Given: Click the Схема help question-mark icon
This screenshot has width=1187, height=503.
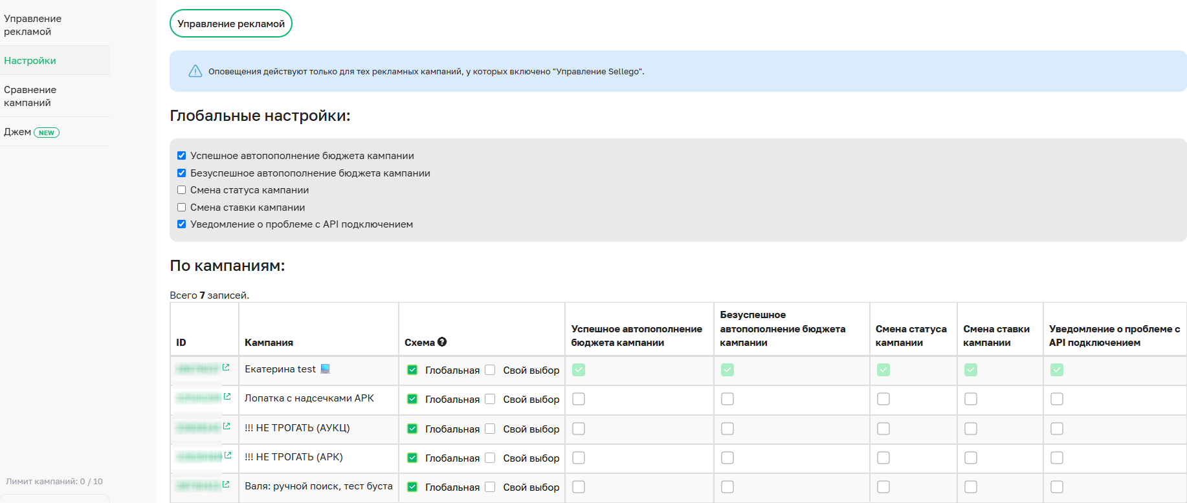Looking at the screenshot, I should pyautogui.click(x=442, y=342).
